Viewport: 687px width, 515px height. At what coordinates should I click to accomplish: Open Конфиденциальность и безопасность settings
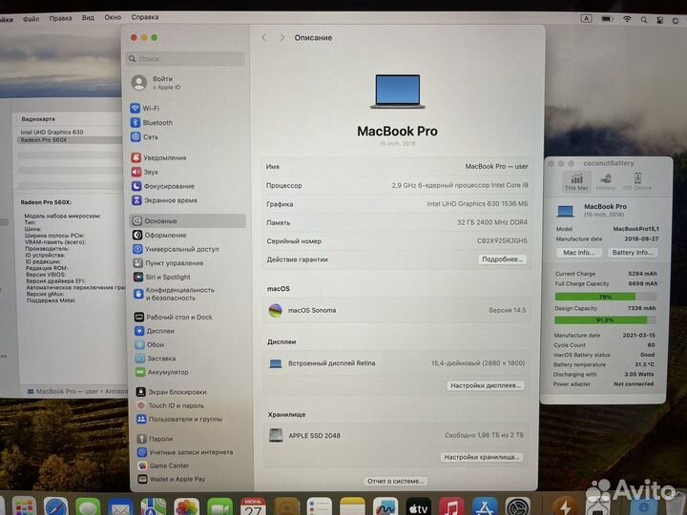coord(174,294)
